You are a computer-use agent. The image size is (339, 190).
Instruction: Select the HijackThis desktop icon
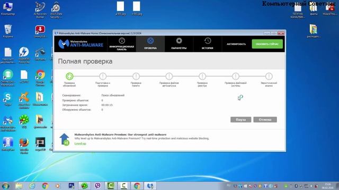click(x=329, y=9)
